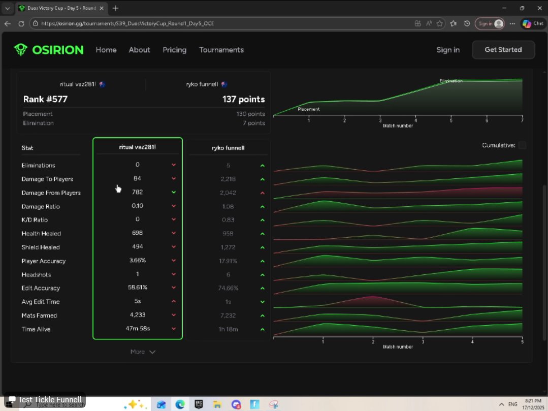Click the favorites star icon in address bar
The width and height of the screenshot is (548, 411).
440,23
